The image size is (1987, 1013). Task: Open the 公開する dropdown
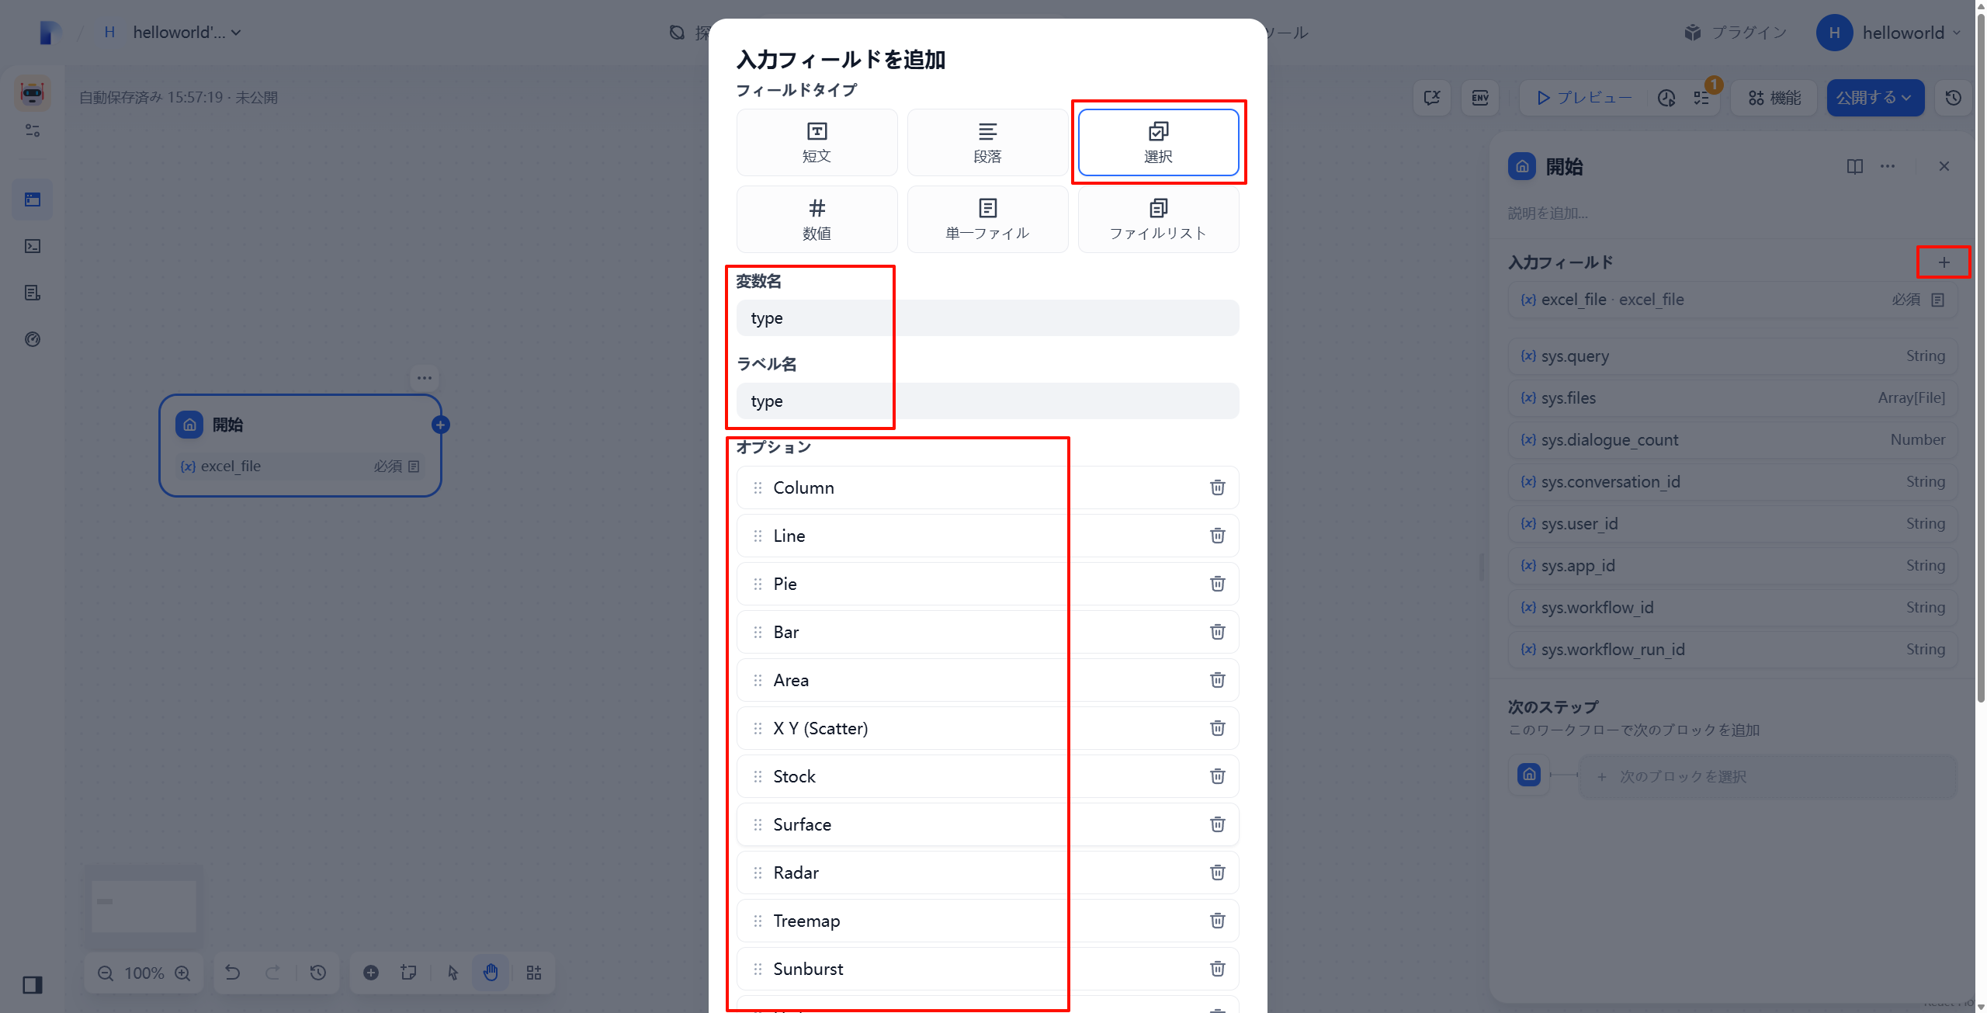(1875, 97)
